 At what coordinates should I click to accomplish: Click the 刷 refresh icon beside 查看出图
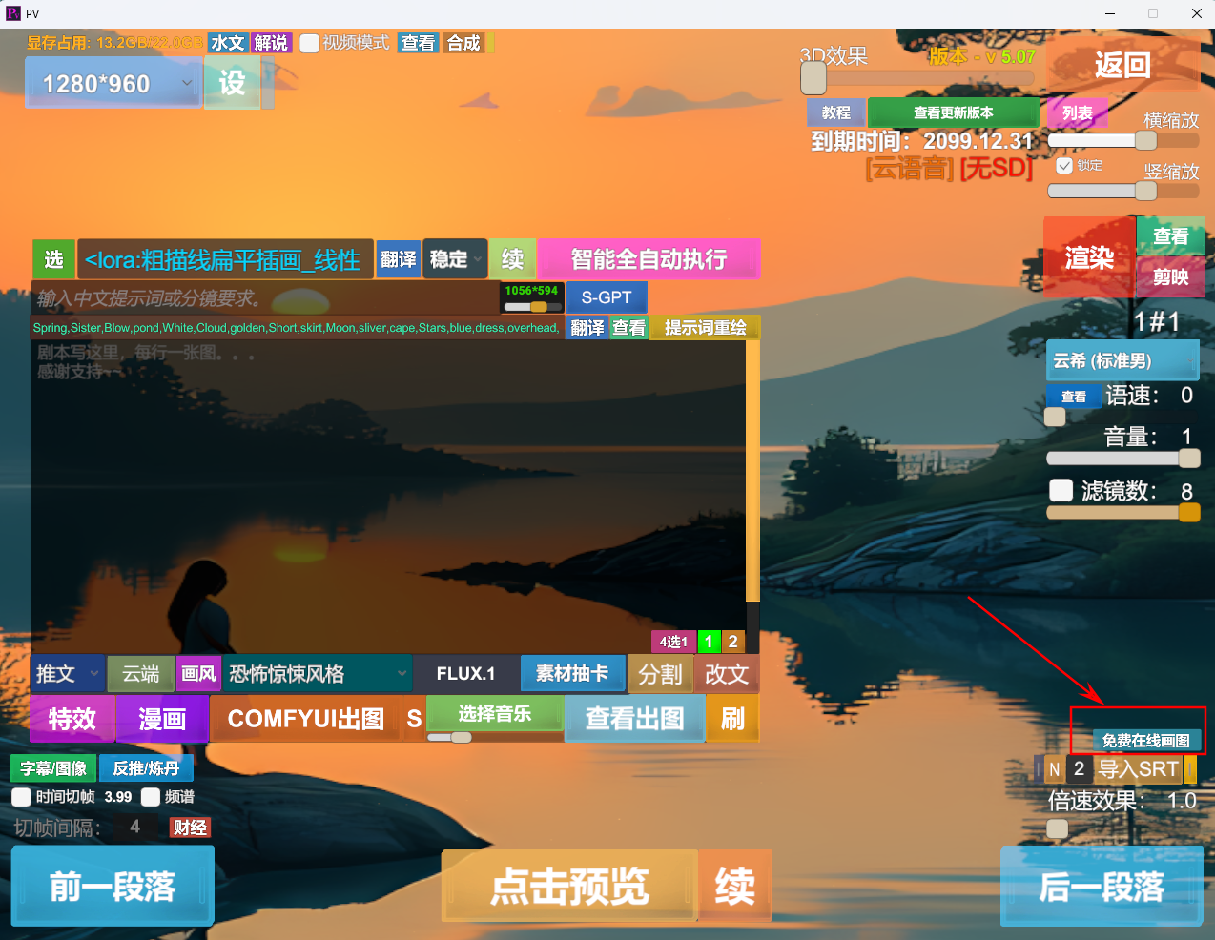[x=732, y=719]
